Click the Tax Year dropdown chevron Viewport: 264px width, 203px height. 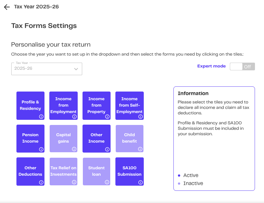76,69
